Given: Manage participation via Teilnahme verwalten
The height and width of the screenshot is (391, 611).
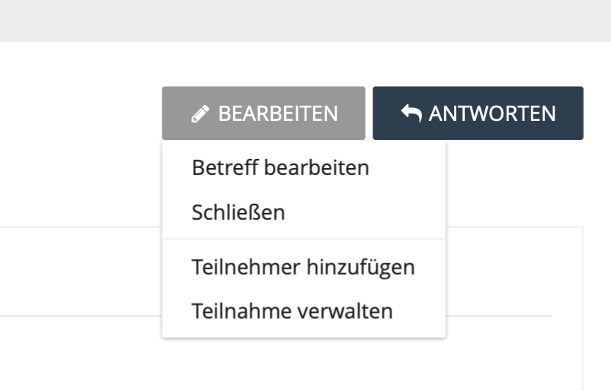Looking at the screenshot, I should tap(293, 311).
